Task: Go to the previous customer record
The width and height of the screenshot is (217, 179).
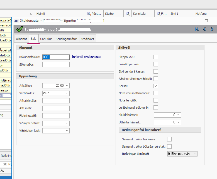Action: click(x=205, y=29)
